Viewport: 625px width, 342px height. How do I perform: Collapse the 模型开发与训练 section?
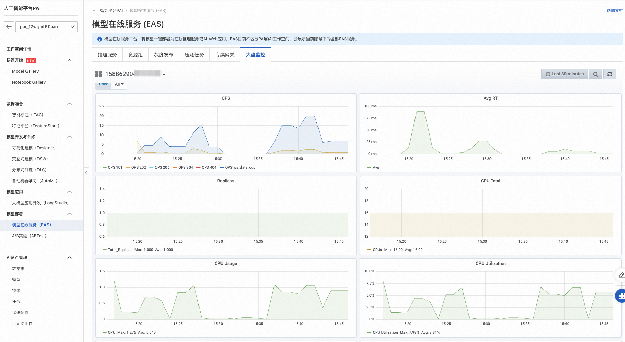pos(69,137)
